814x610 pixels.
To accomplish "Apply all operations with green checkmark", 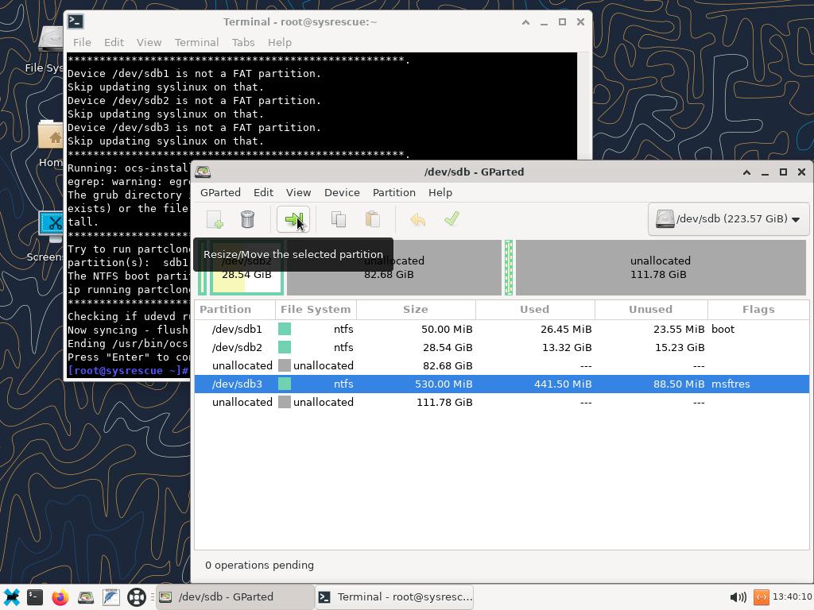I will 452,219.
